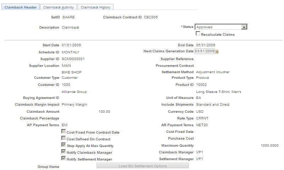This screenshot has height=170, width=284.
Task: Click the AR Payment Terms value NET20
Action: (202, 125)
